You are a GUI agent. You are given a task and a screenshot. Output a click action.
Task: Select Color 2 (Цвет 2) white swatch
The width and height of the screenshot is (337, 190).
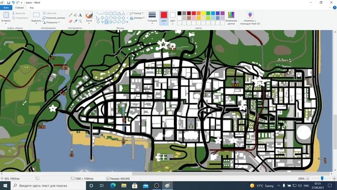(x=173, y=15)
